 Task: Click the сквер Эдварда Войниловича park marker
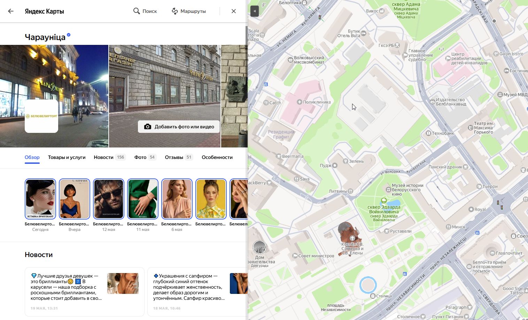(x=384, y=200)
